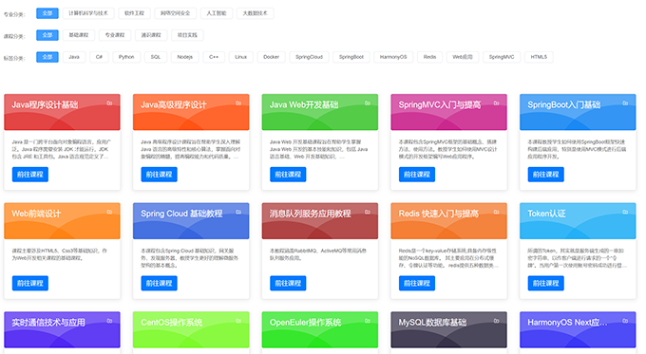Show only 专业课程 courses
The image size is (646, 354).
(x=115, y=35)
